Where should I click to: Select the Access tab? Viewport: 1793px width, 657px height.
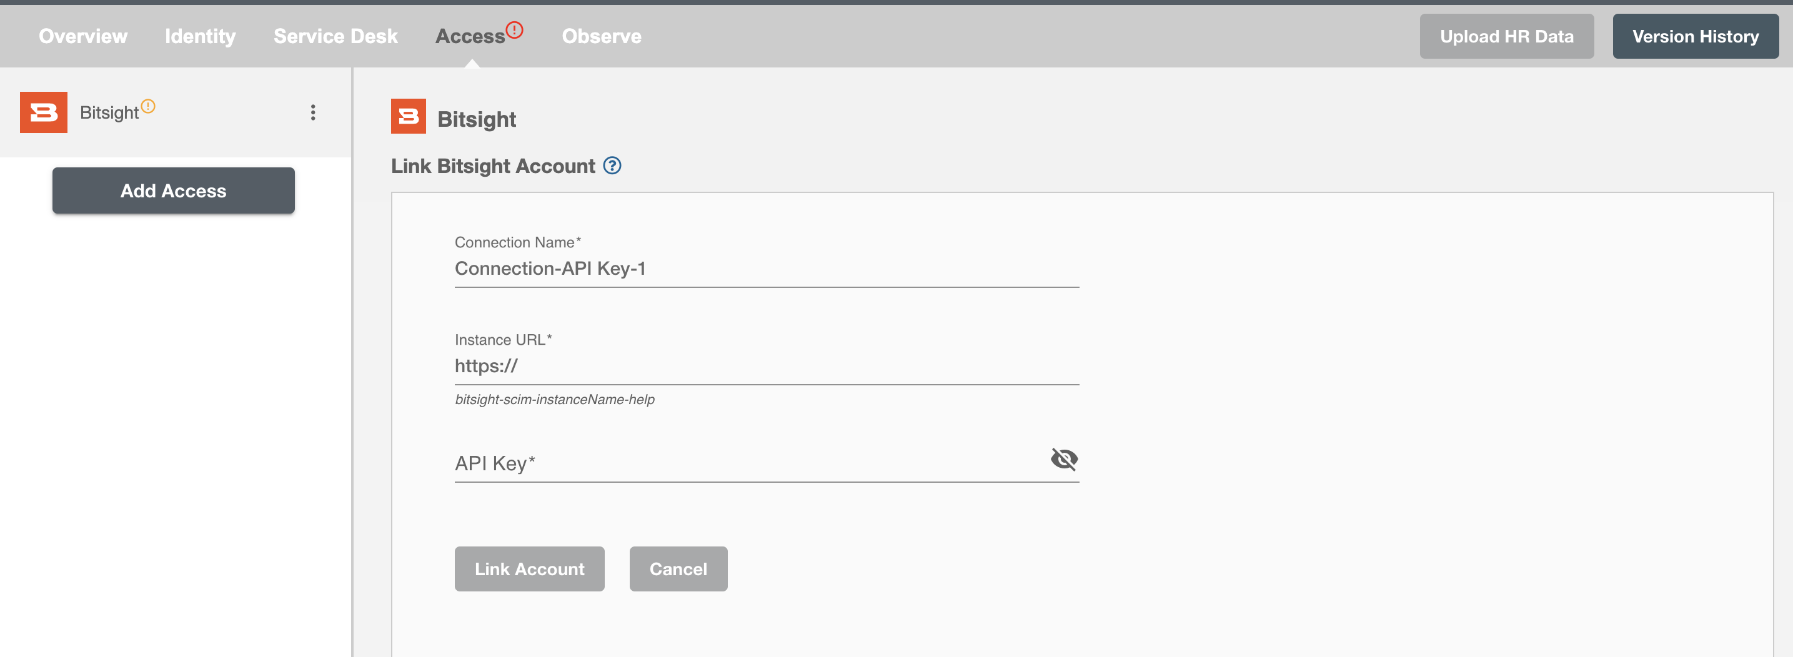[x=470, y=36]
